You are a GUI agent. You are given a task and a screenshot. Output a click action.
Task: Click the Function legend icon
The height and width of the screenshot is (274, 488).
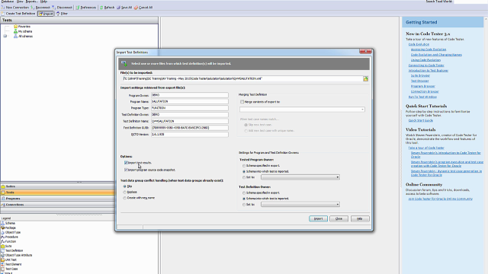3,242
